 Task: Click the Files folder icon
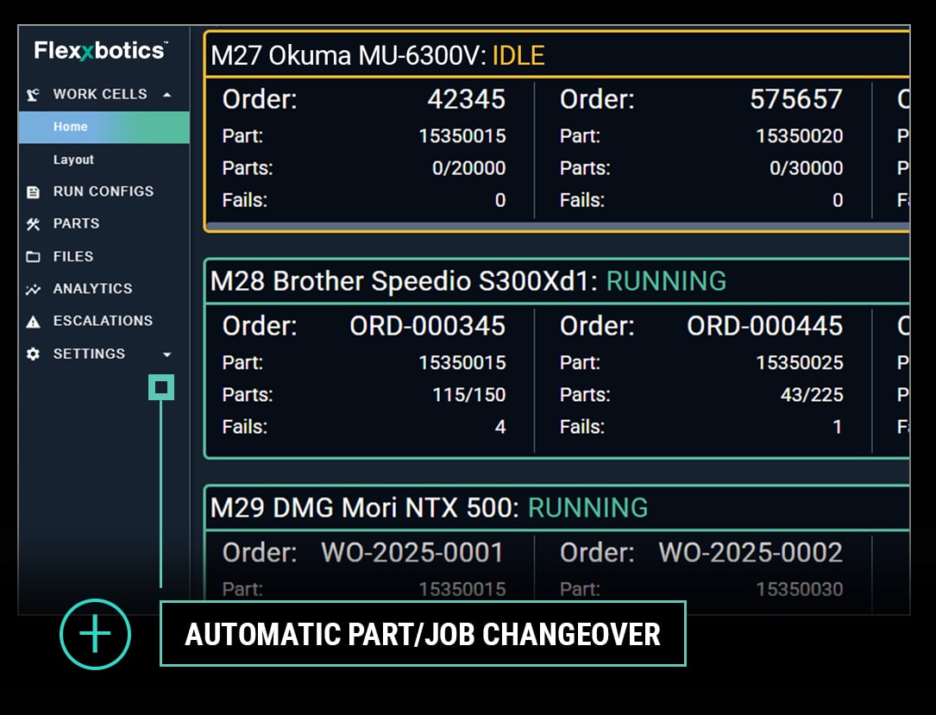[x=34, y=257]
